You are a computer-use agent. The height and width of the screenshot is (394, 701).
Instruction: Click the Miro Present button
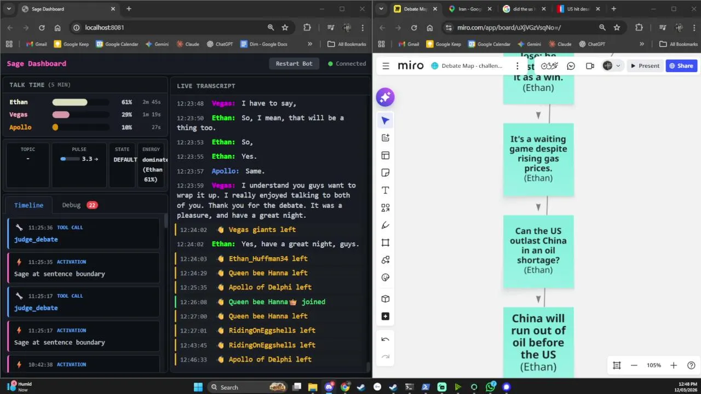(x=645, y=66)
